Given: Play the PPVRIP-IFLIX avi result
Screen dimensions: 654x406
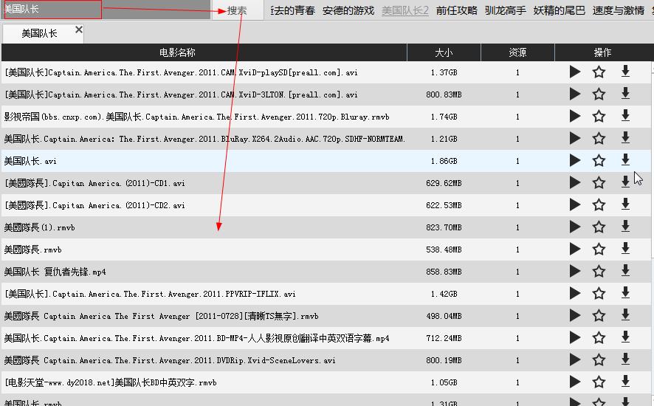Looking at the screenshot, I should (x=575, y=293).
